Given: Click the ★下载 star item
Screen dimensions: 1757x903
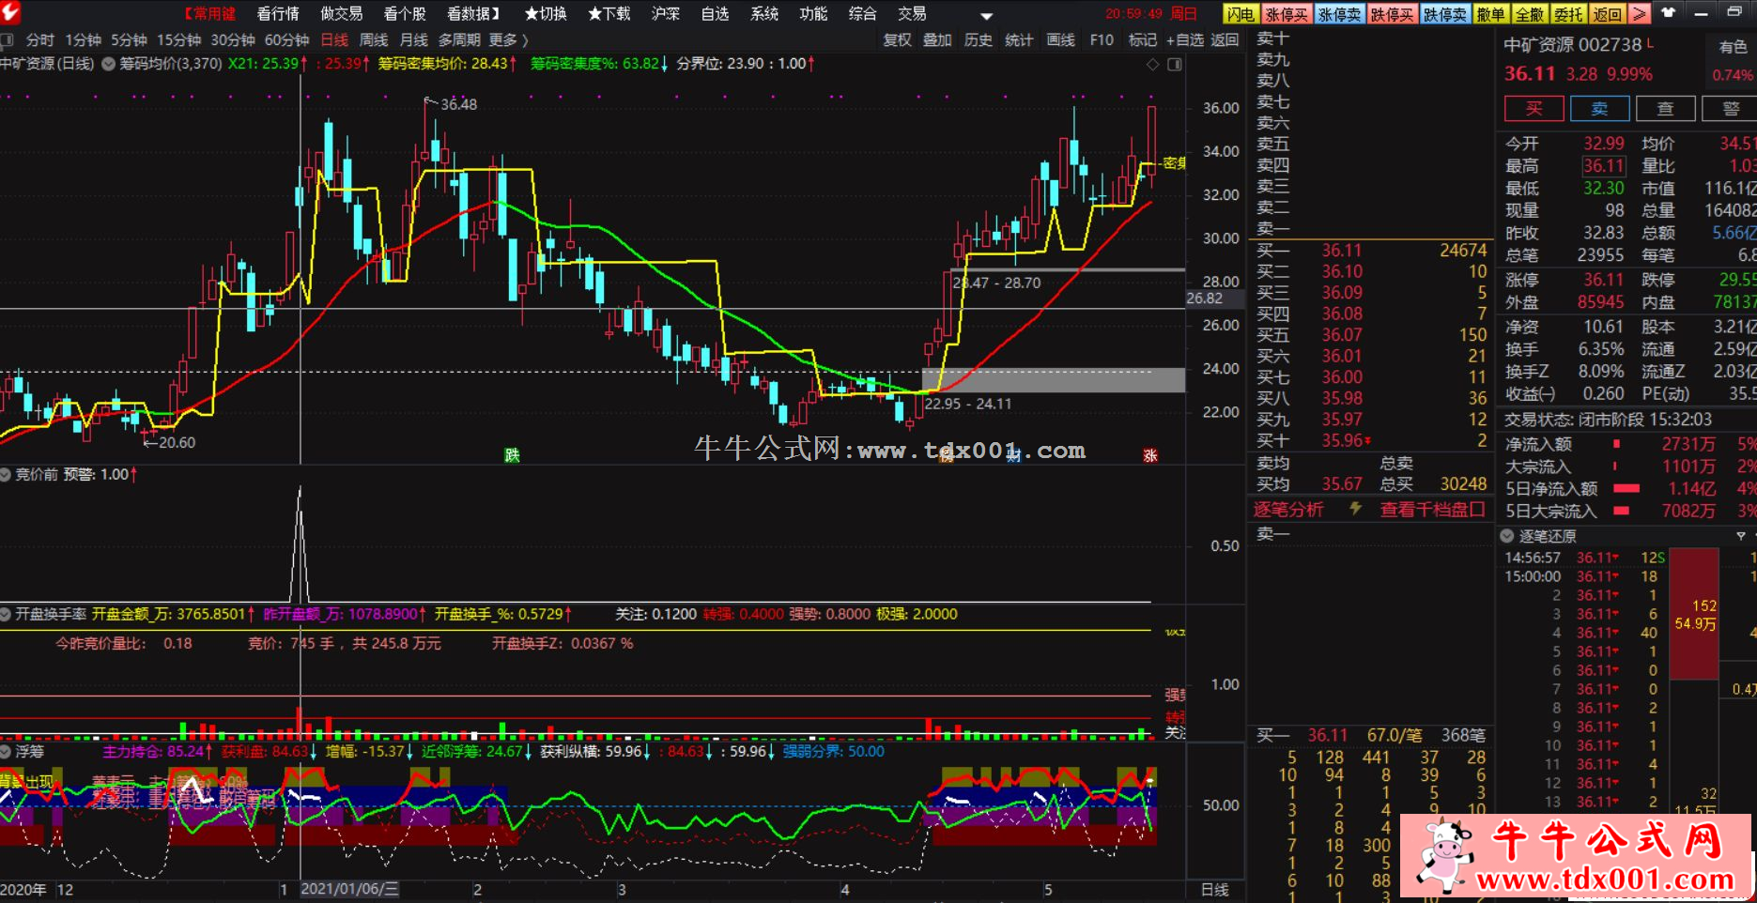Looking at the screenshot, I should [609, 13].
